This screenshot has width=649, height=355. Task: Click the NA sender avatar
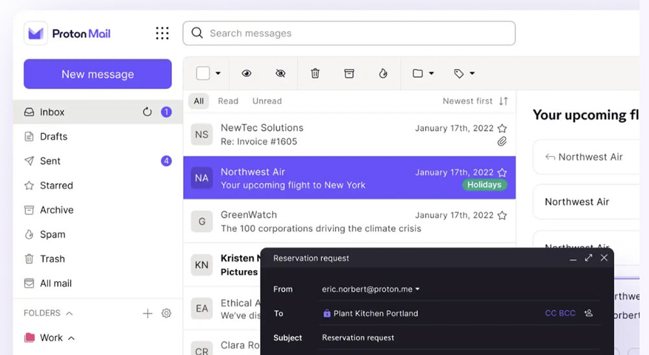202,178
